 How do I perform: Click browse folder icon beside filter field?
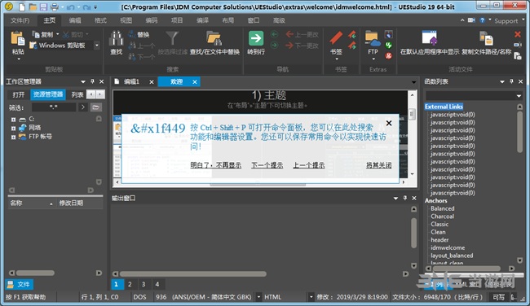[x=96, y=107]
